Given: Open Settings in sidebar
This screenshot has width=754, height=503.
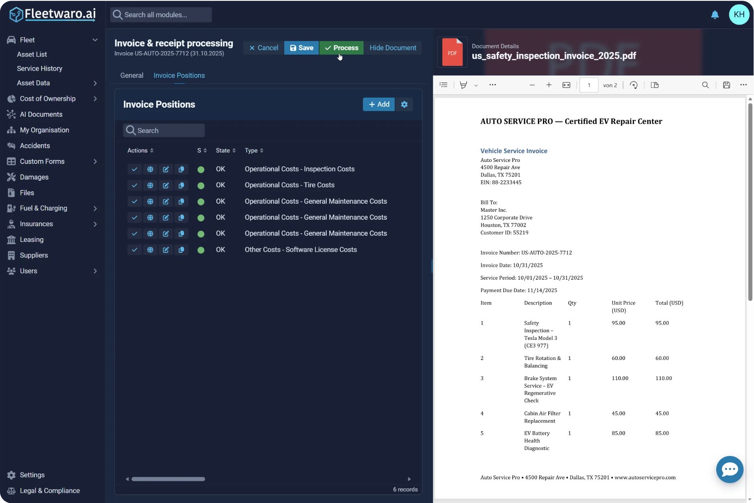Looking at the screenshot, I should pyautogui.click(x=32, y=475).
